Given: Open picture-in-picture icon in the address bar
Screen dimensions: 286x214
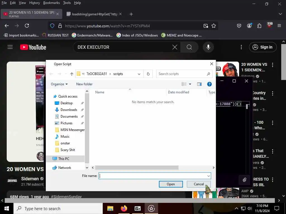Looking at the screenshot, I should pyautogui.click(x=206, y=26).
